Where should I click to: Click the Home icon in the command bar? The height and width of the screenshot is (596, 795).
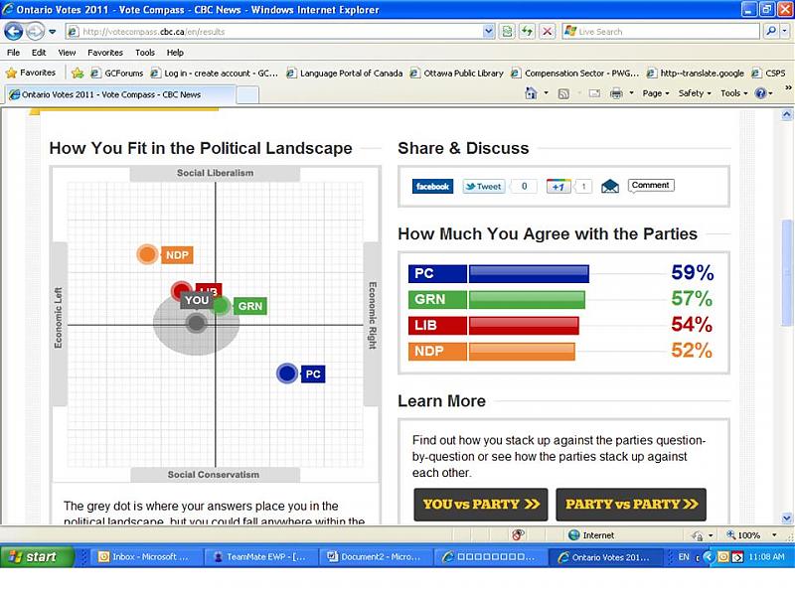[x=531, y=93]
